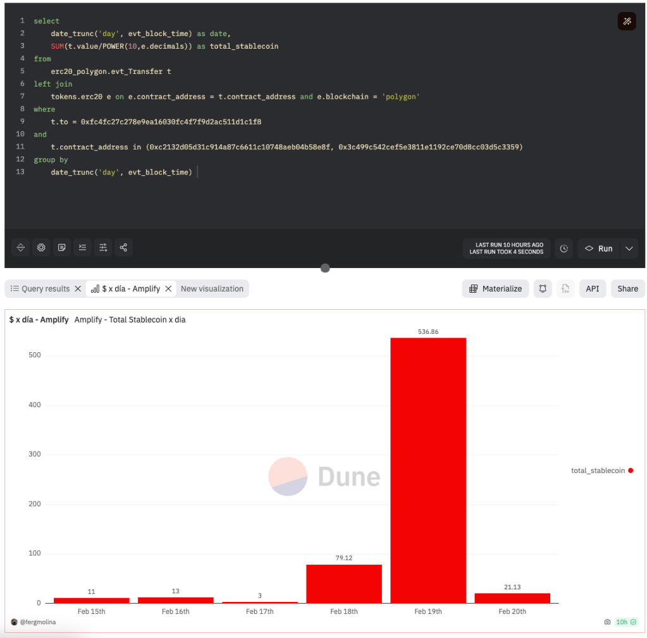Viewport: 647px width, 638px height.
Task: Click the expand/collapse editor icon
Action: [20, 248]
